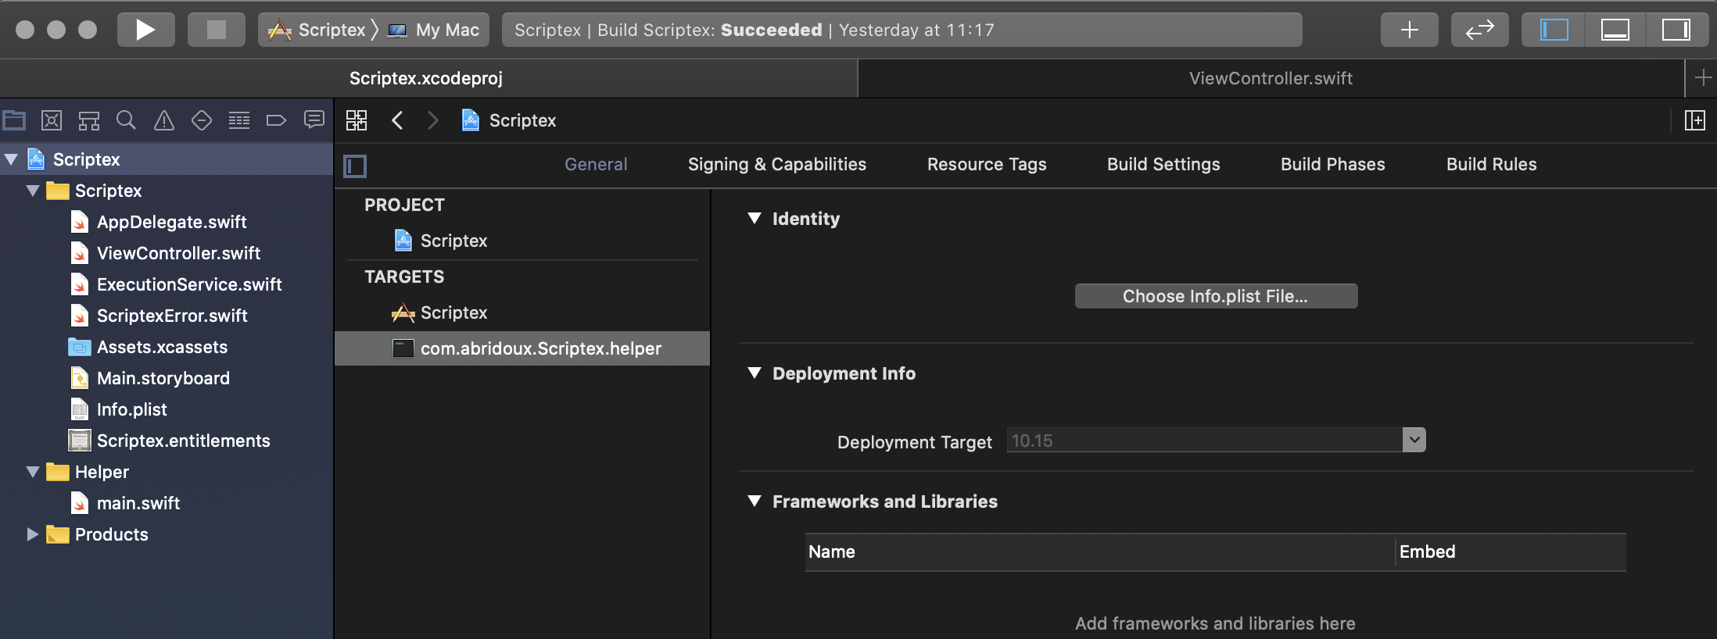Viewport: 1717px width, 639px height.
Task: Click Choose Info.plist File button
Action: point(1216,296)
